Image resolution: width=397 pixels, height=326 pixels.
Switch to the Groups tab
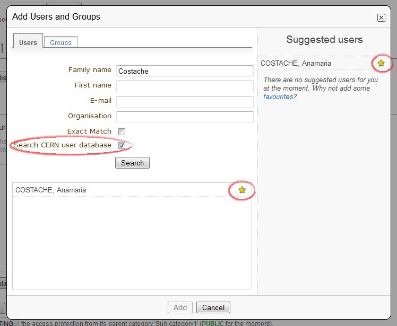click(61, 42)
